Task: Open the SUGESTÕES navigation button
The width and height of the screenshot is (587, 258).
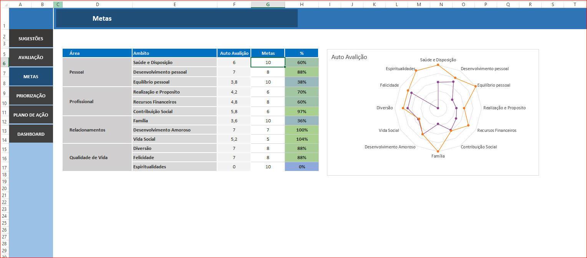Action: (x=31, y=38)
